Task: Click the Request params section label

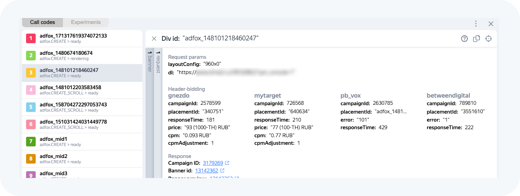Action: 187,57
